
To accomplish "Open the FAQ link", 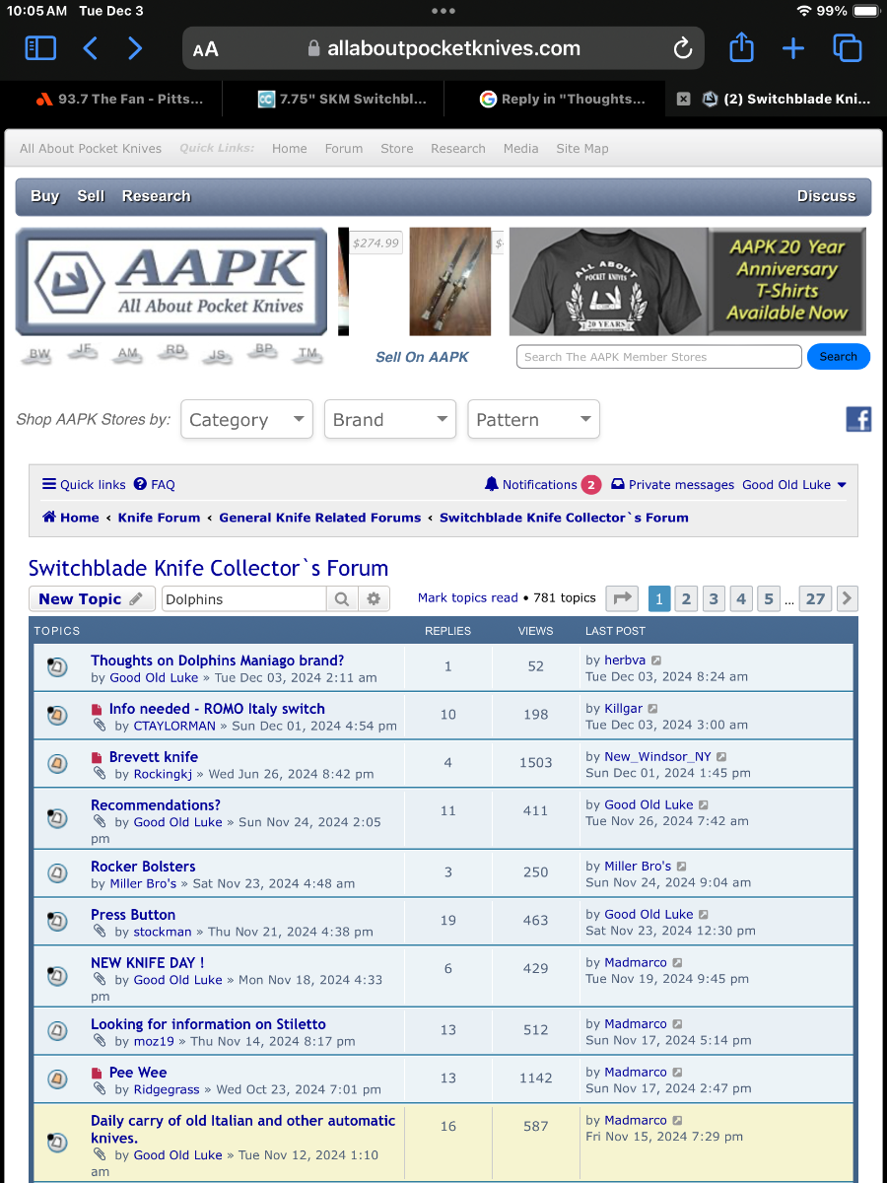I will click(x=155, y=484).
